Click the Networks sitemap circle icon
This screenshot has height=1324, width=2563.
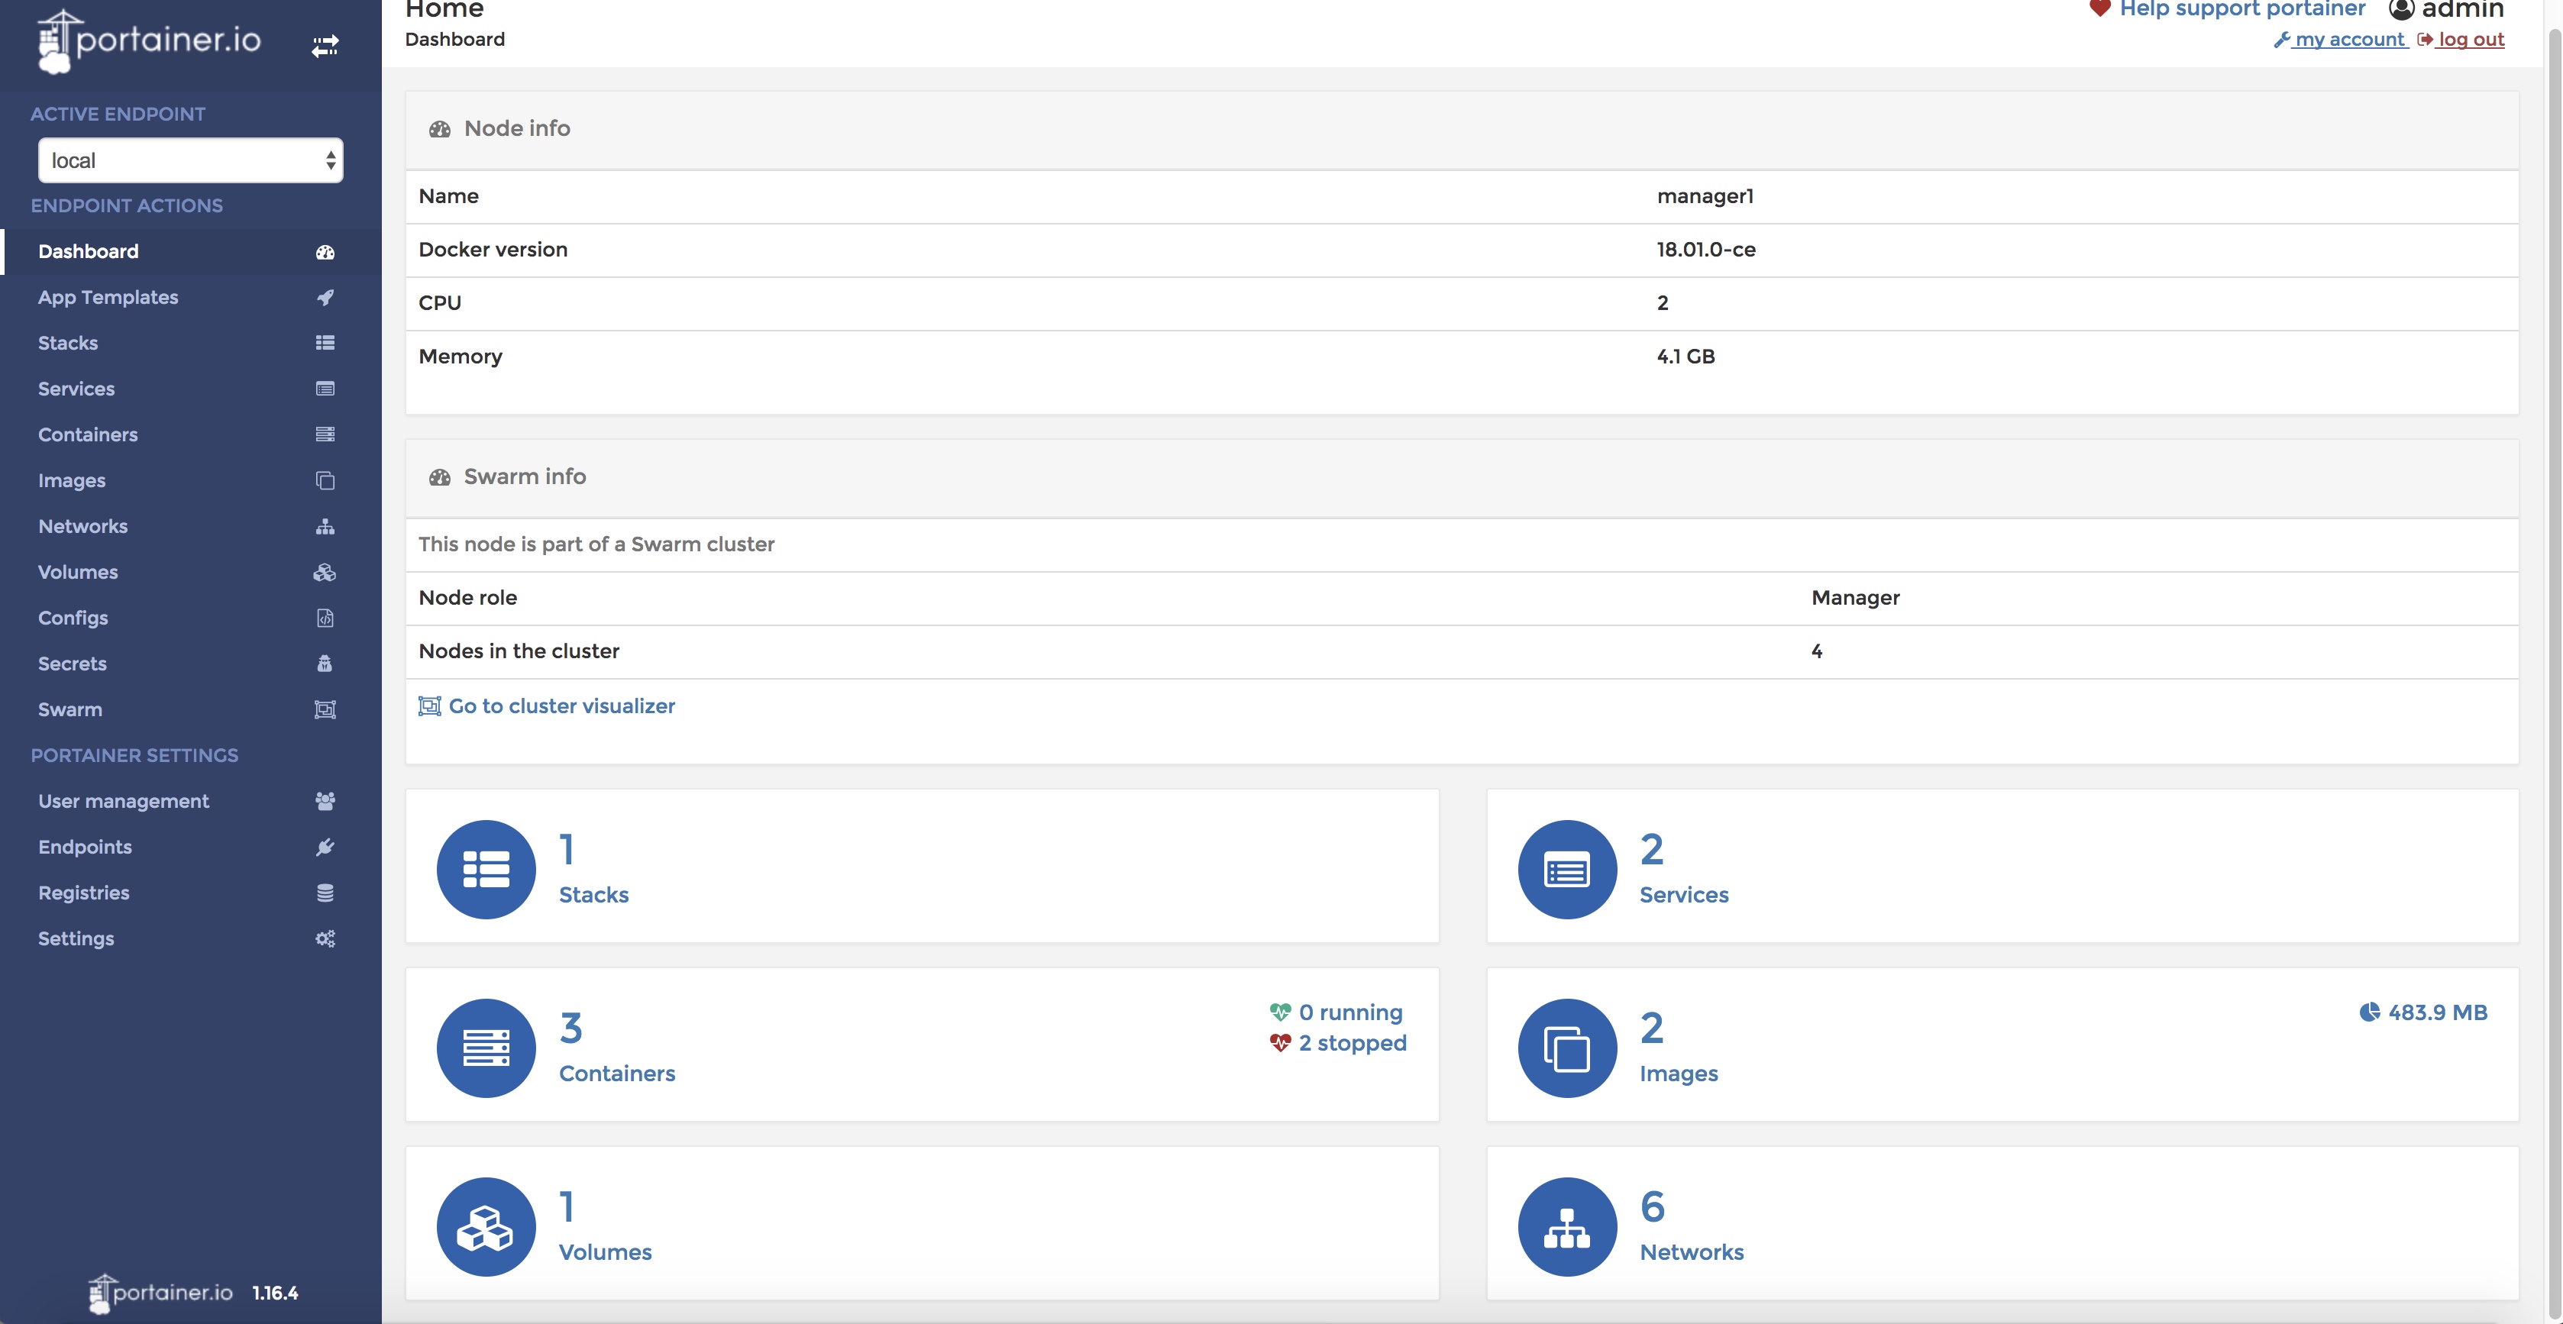1566,1226
